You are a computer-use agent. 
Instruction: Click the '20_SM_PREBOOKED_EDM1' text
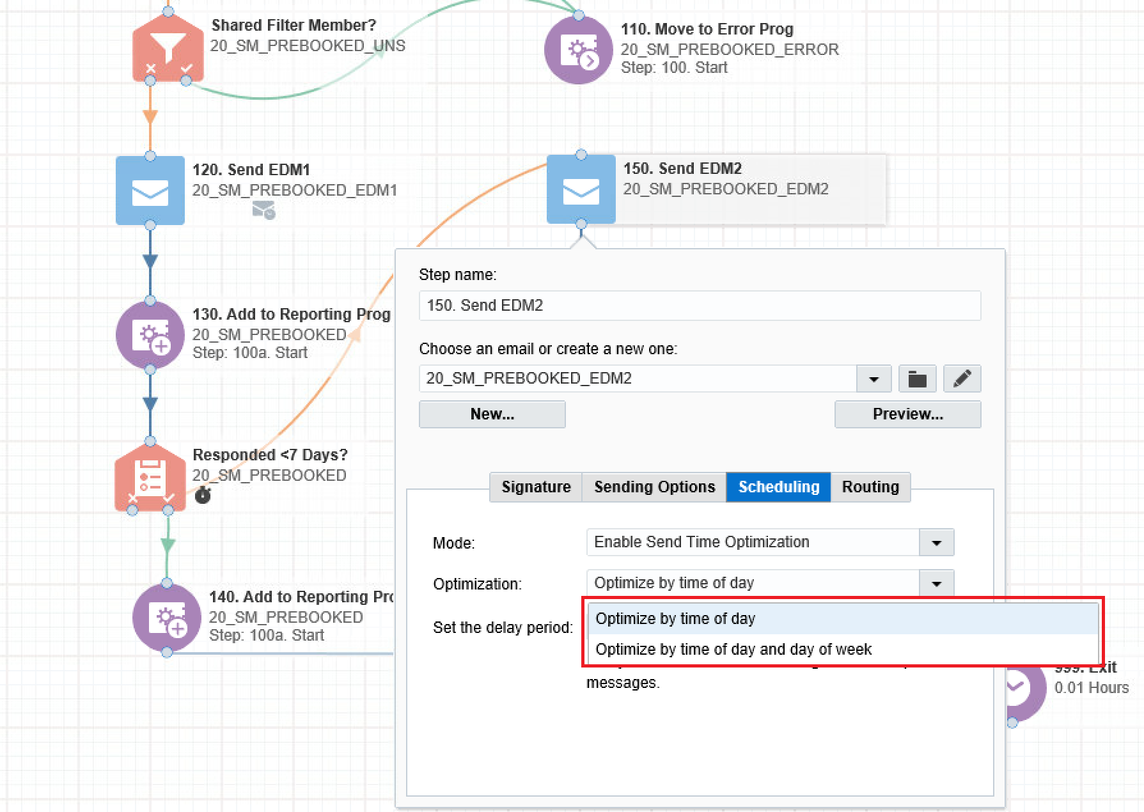coord(295,190)
